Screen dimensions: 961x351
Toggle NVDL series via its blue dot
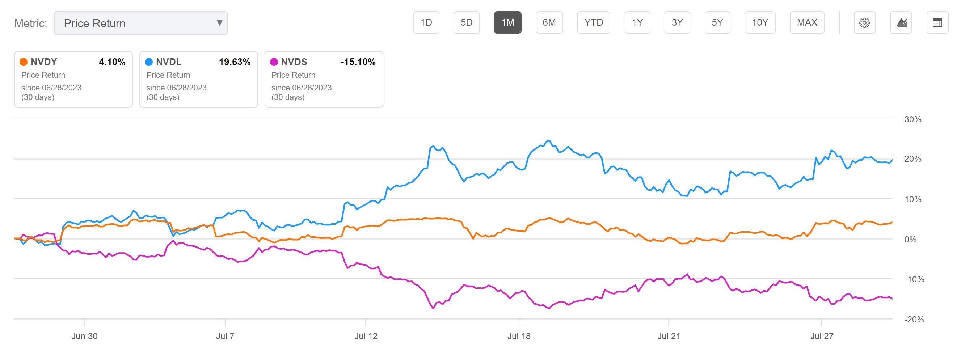[x=149, y=62]
